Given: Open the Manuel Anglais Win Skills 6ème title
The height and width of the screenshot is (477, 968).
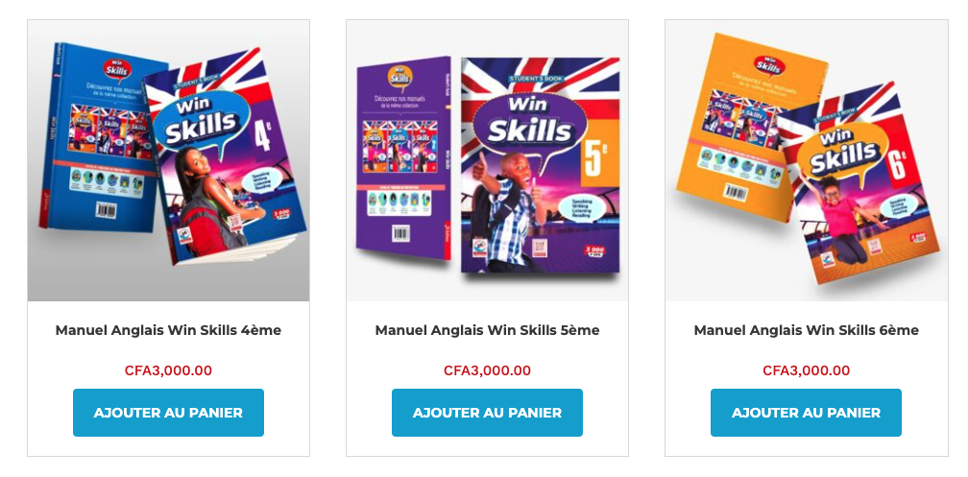Looking at the screenshot, I should 807,330.
